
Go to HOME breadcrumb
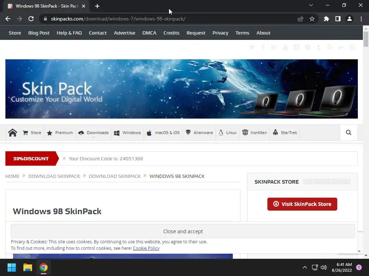pos(13,176)
